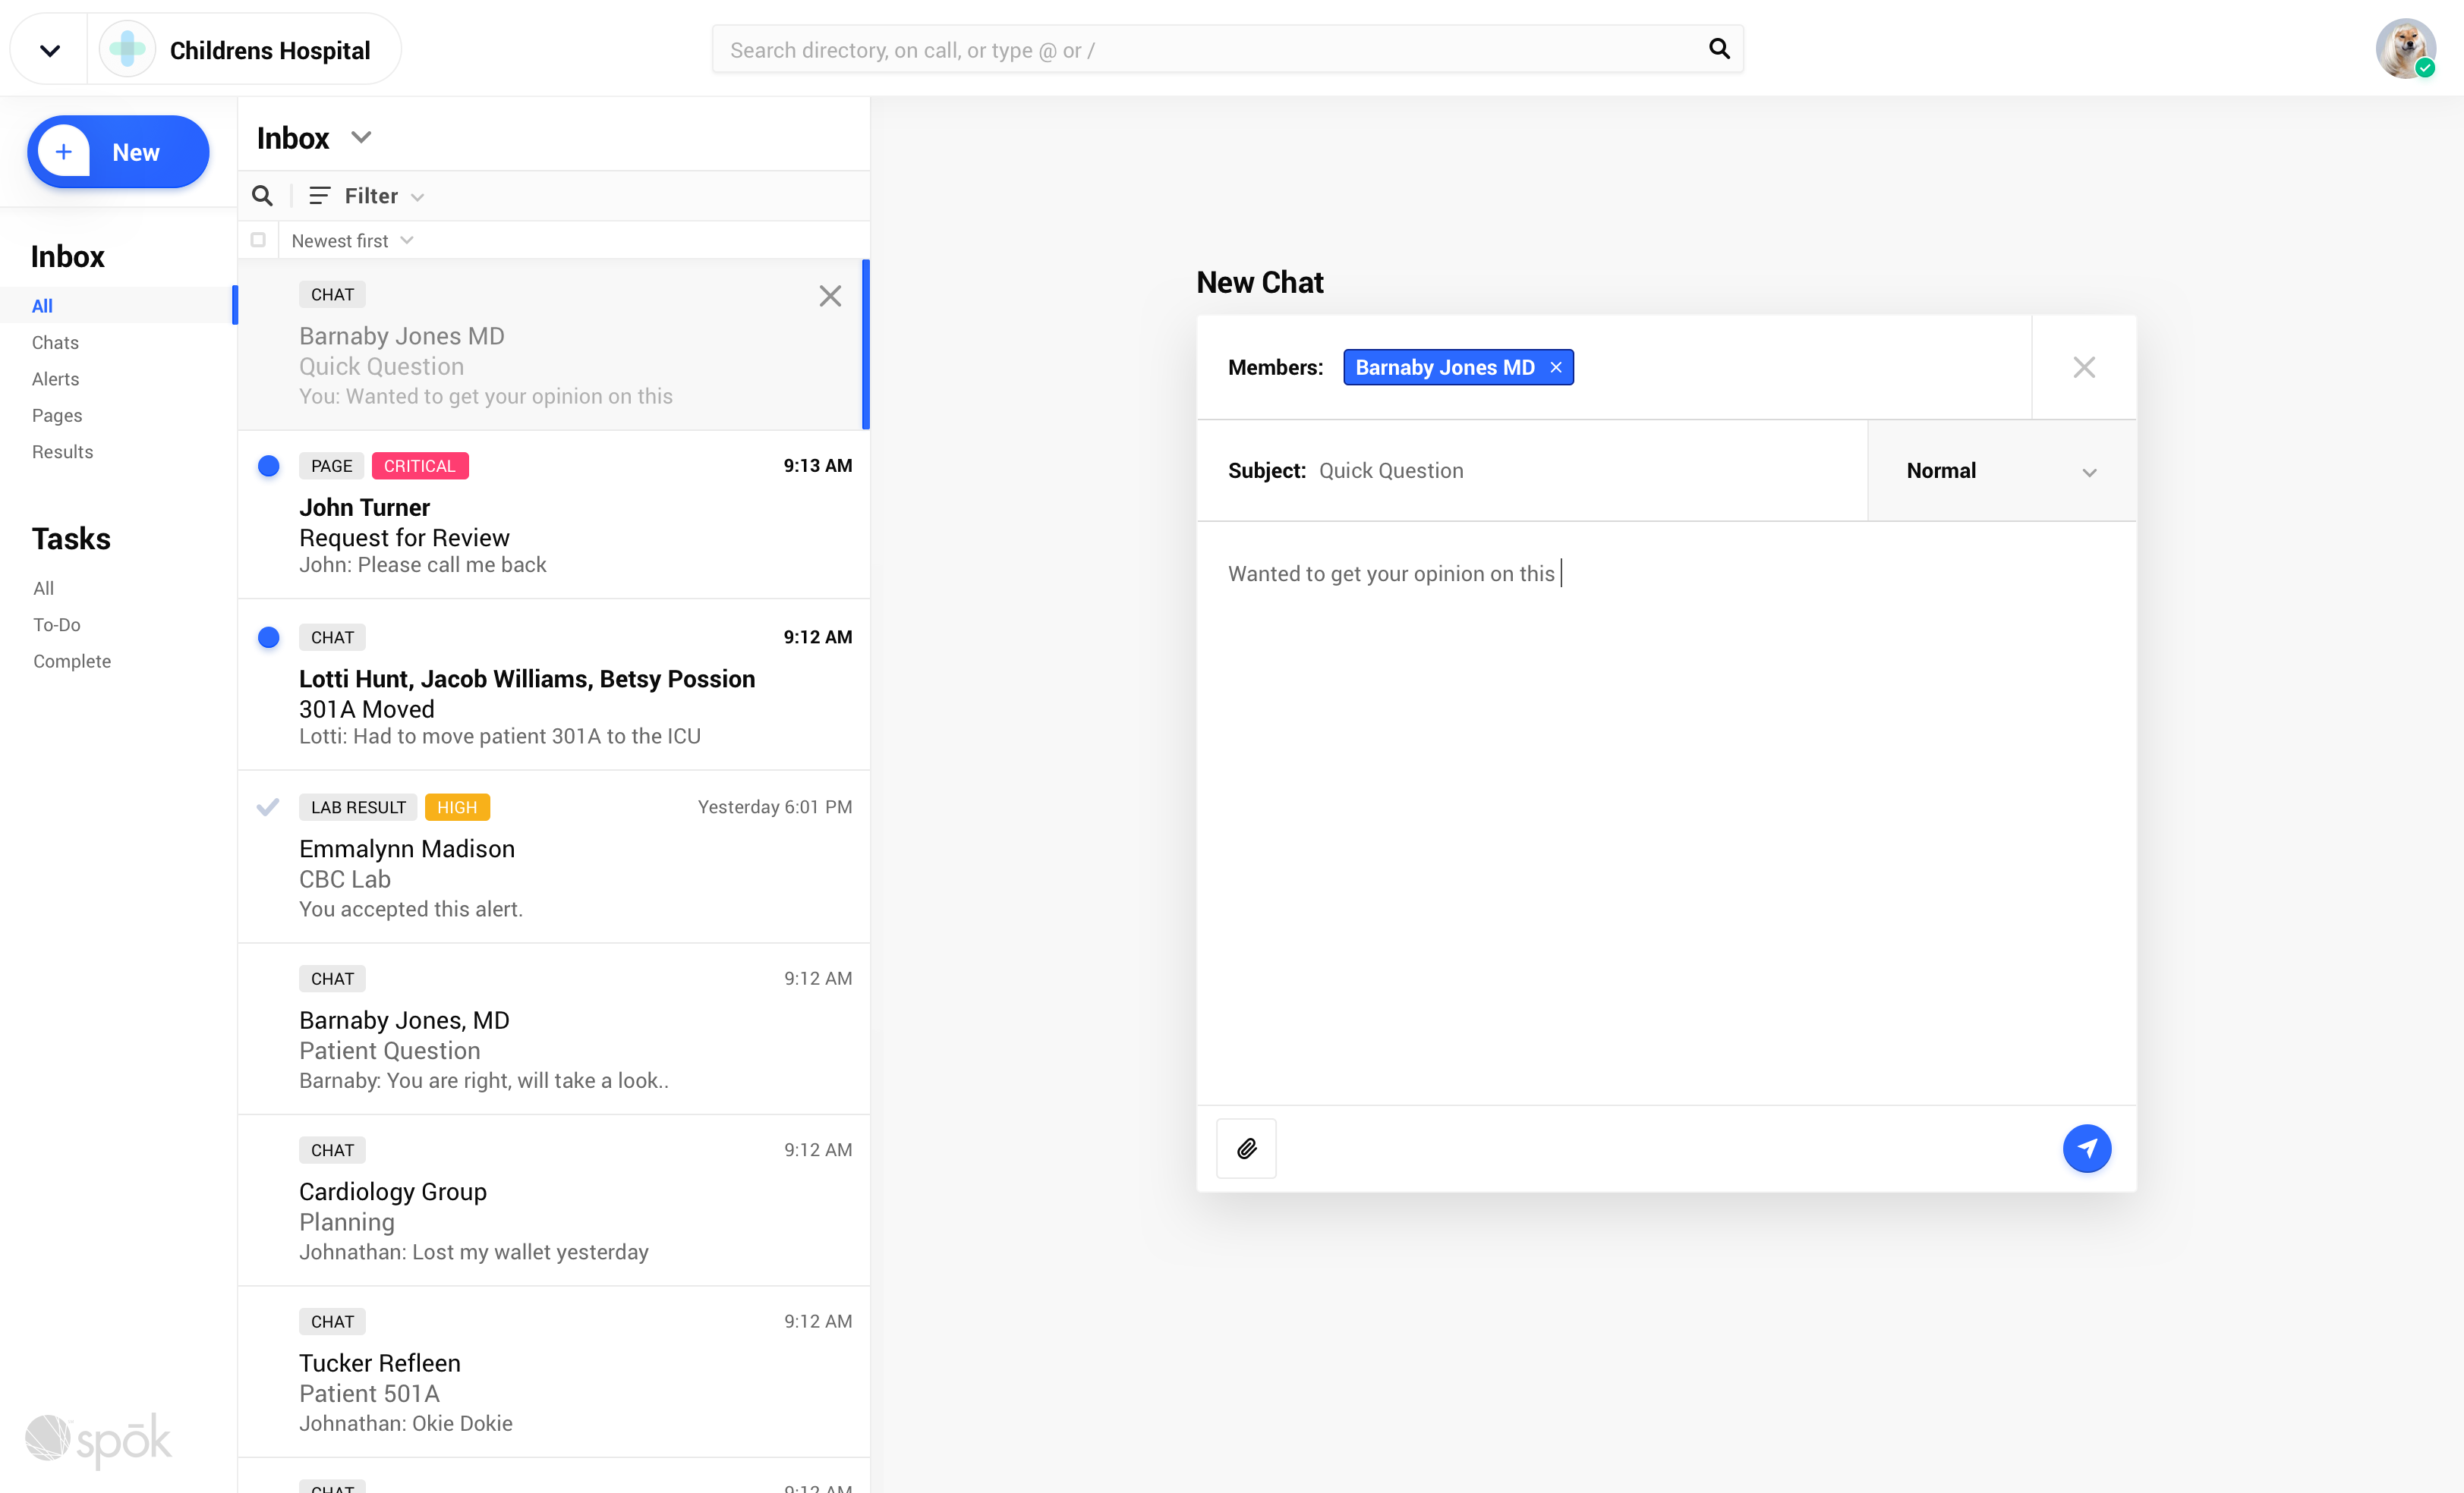Open Alerts in sidebar

tap(55, 379)
